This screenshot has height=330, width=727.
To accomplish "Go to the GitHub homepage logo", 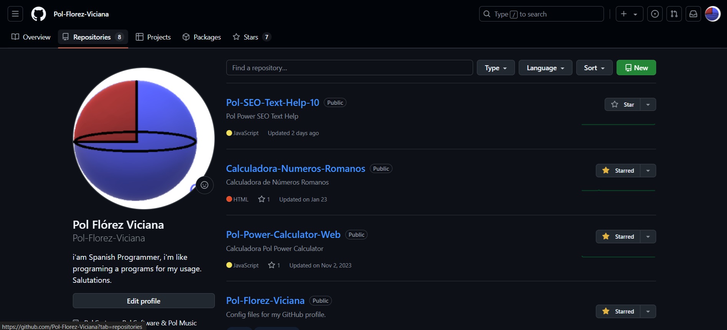I will [38, 14].
